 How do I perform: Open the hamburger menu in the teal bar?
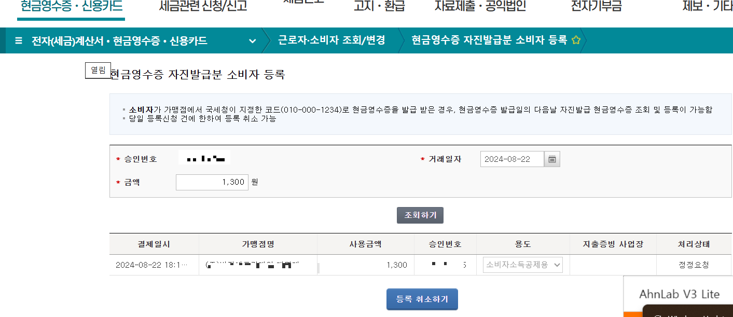[18, 39]
